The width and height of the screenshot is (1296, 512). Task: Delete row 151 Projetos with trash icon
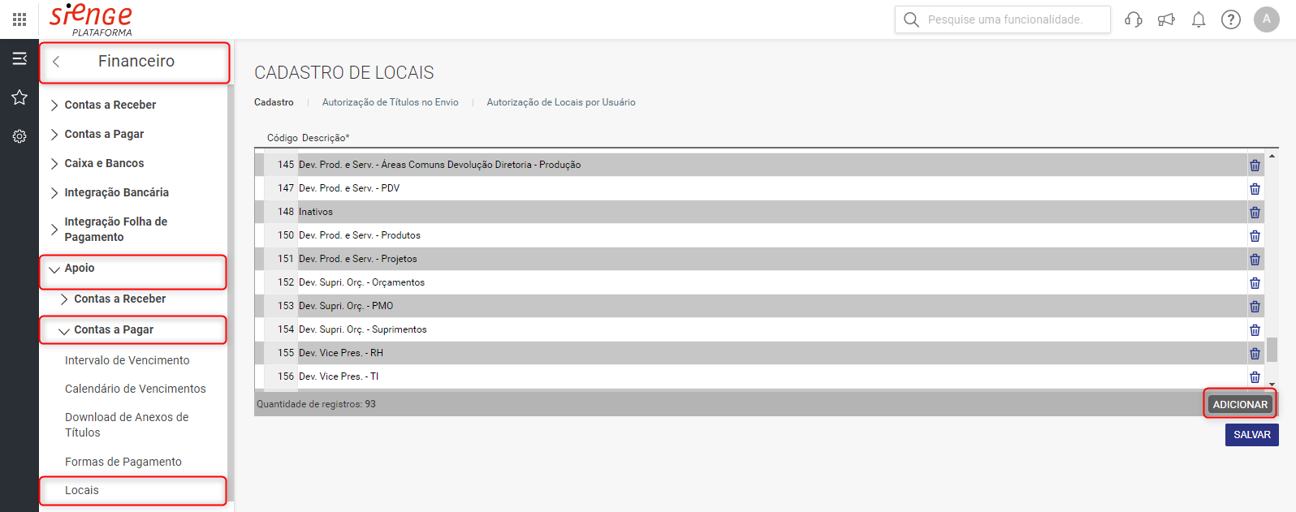pos(1255,259)
